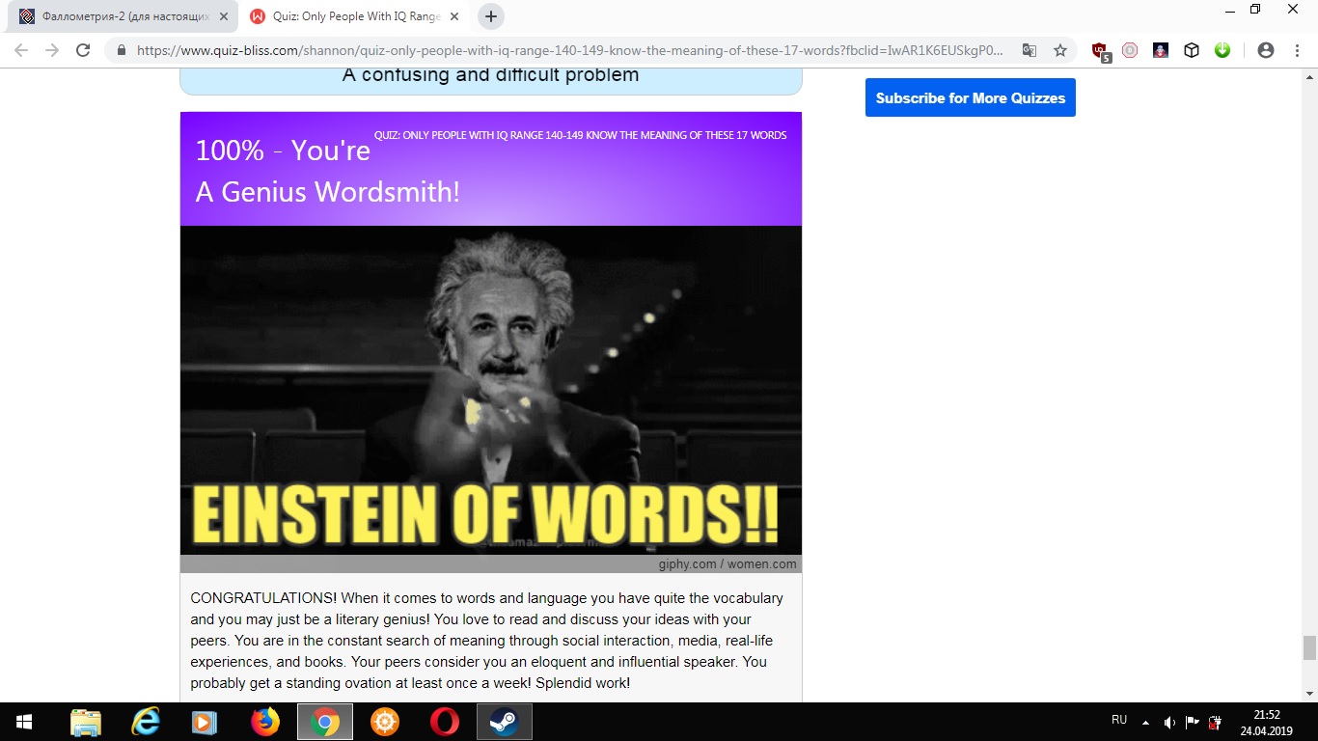Click the giphy.com / women.com credit text

[x=728, y=564]
